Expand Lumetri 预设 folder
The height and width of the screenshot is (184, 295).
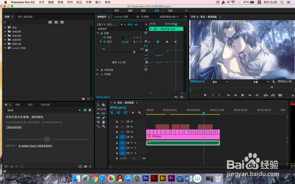5,48
